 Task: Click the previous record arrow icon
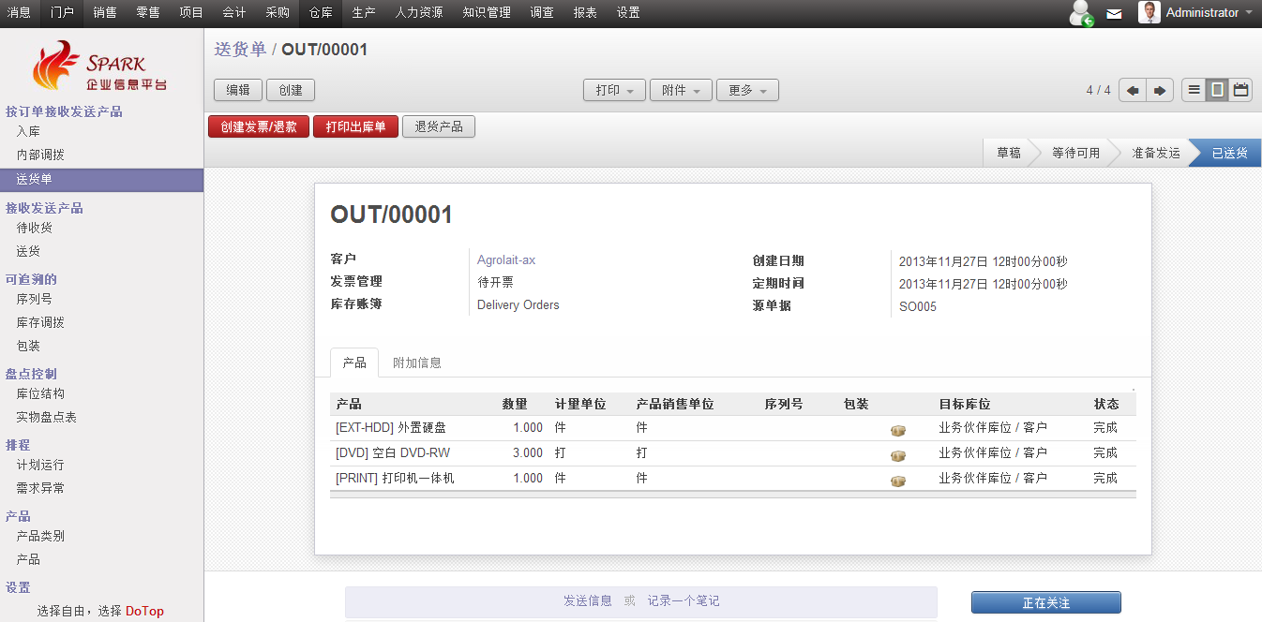pos(1133,91)
